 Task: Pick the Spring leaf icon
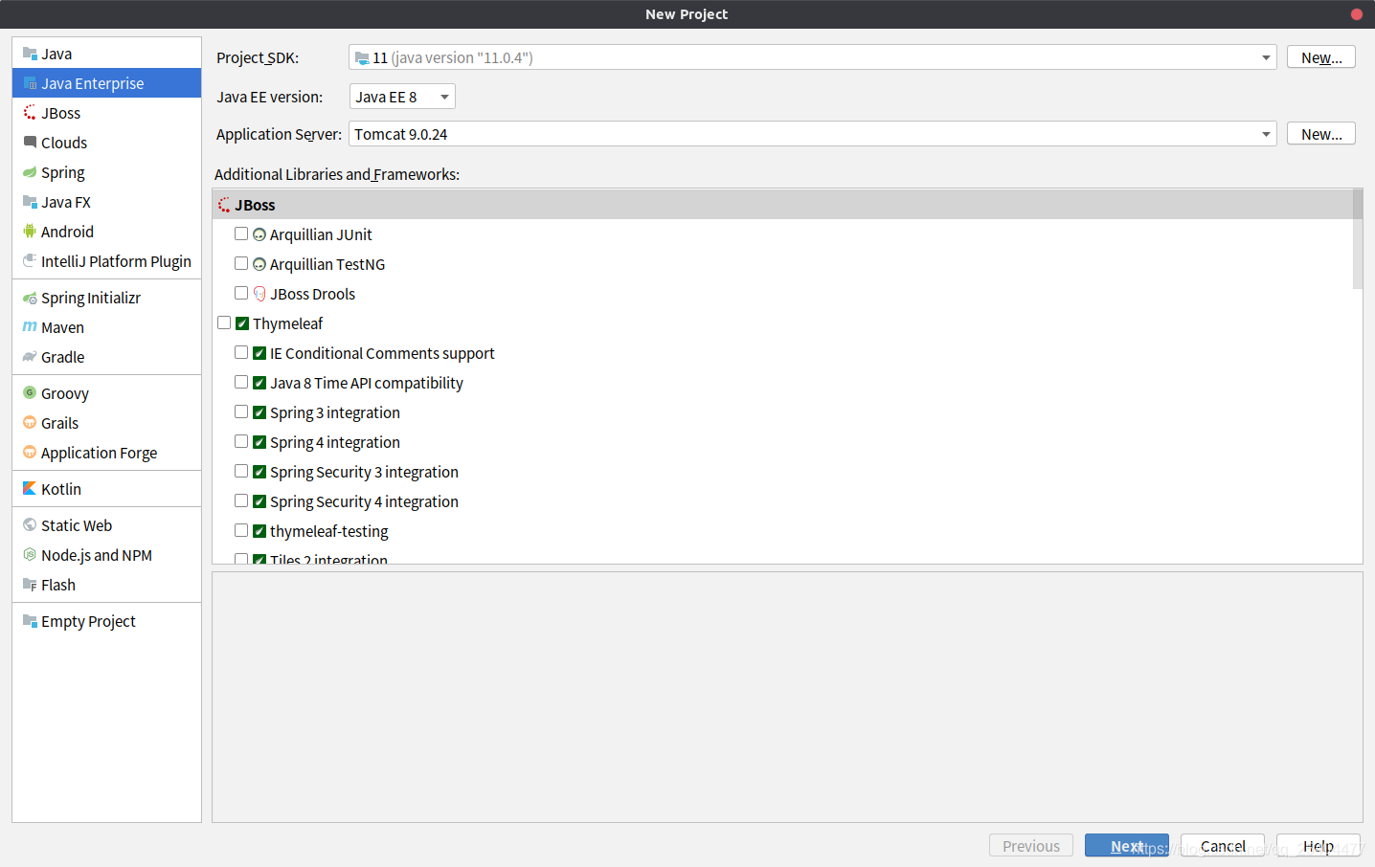click(30, 172)
